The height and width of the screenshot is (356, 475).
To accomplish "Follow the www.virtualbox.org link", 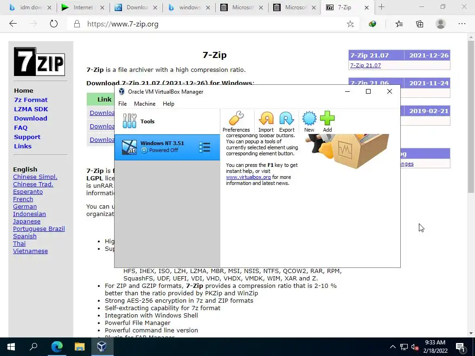I will [248, 177].
